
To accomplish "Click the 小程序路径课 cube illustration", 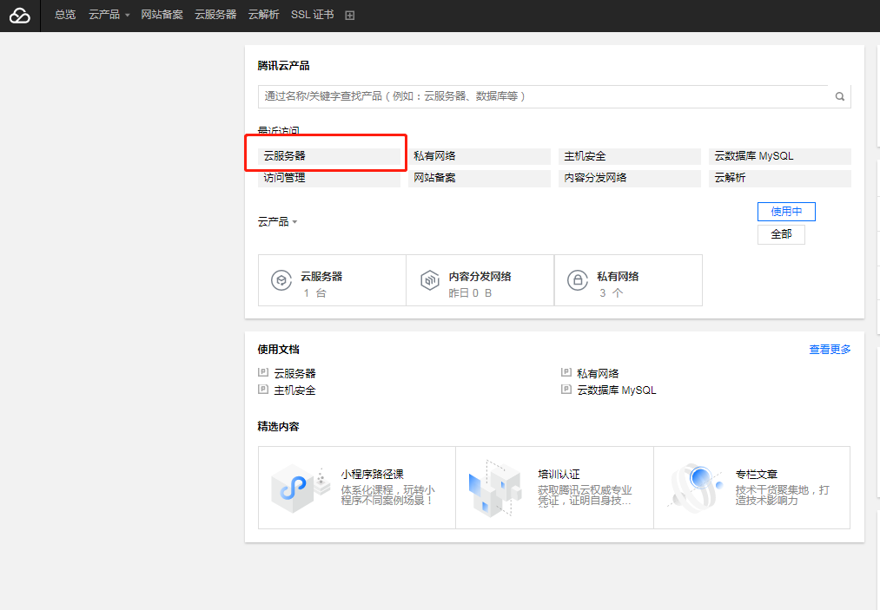I will (301, 488).
